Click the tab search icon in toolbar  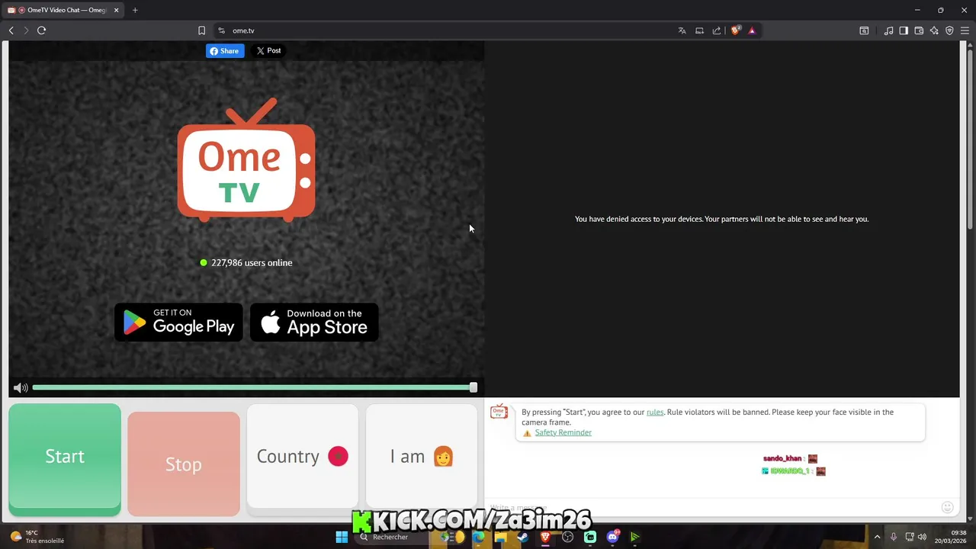point(864,30)
